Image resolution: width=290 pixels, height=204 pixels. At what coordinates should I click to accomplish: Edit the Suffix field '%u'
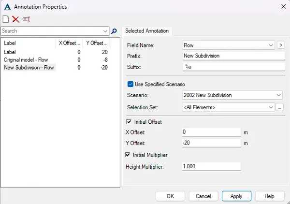234,67
